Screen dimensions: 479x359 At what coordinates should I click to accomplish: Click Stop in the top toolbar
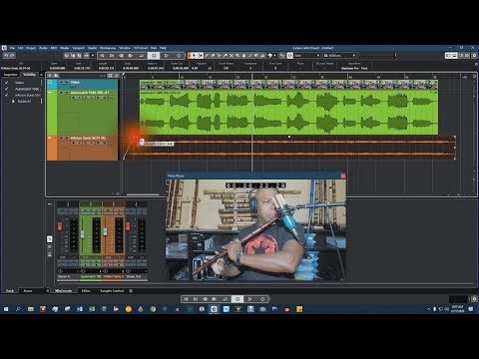(154, 56)
